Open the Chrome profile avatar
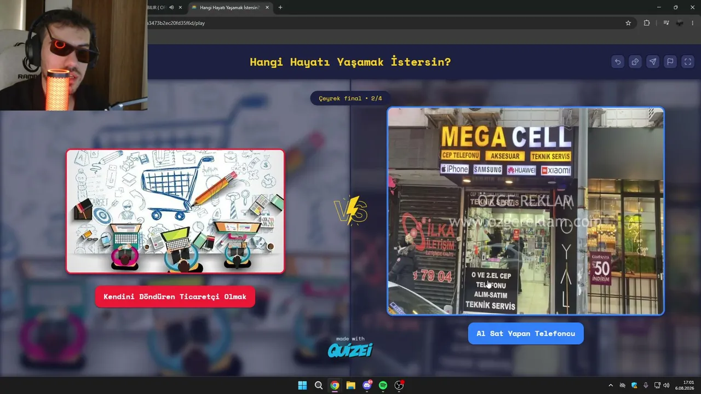The image size is (701, 394). pos(680,23)
